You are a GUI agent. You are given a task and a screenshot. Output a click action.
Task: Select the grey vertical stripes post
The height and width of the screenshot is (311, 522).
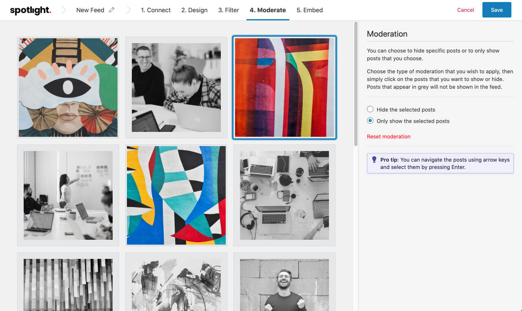(68, 282)
